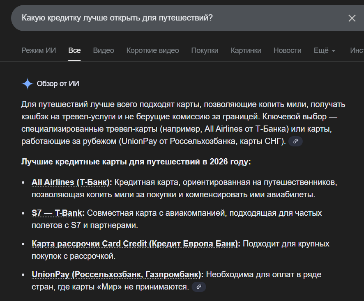
Task: Click the Обзор от ИИ heading label
Action: [58, 83]
